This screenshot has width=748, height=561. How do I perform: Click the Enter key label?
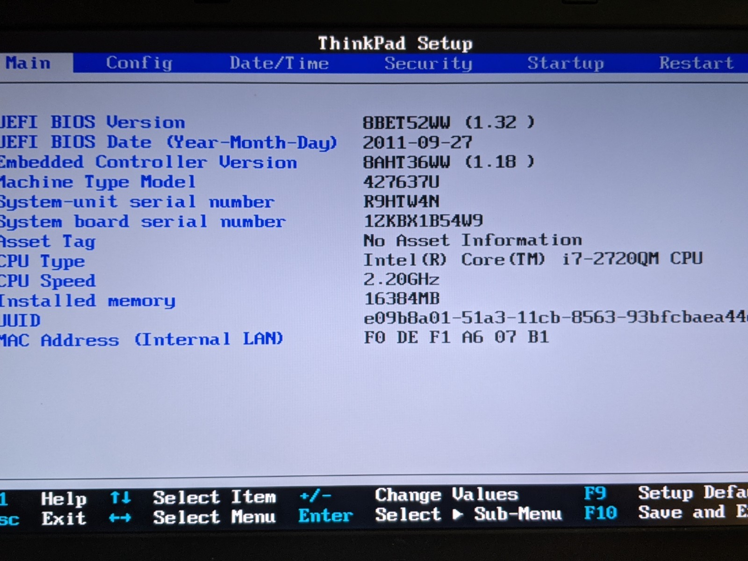point(325,516)
